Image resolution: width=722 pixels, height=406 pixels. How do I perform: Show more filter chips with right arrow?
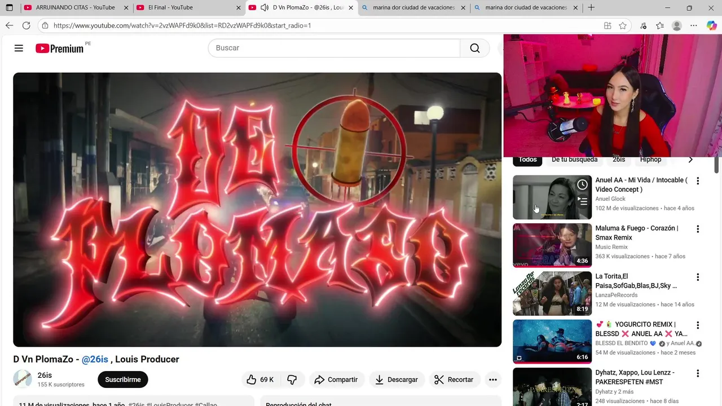click(690, 160)
